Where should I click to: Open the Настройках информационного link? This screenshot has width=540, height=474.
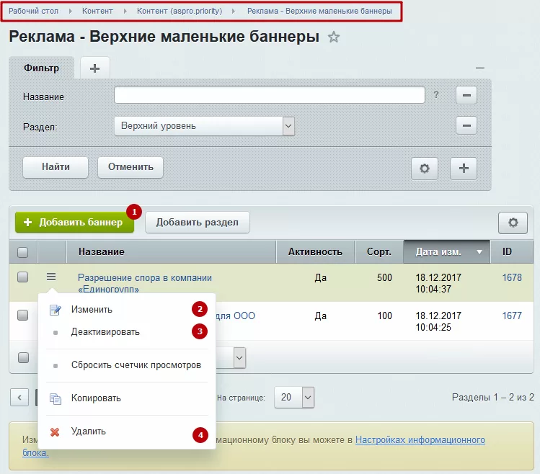(x=420, y=440)
